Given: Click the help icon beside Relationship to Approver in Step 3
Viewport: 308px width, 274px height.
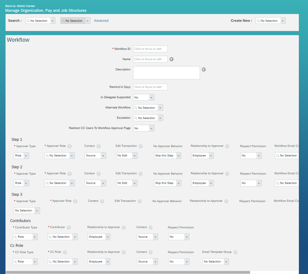Looking at the screenshot, I should [226, 201].
